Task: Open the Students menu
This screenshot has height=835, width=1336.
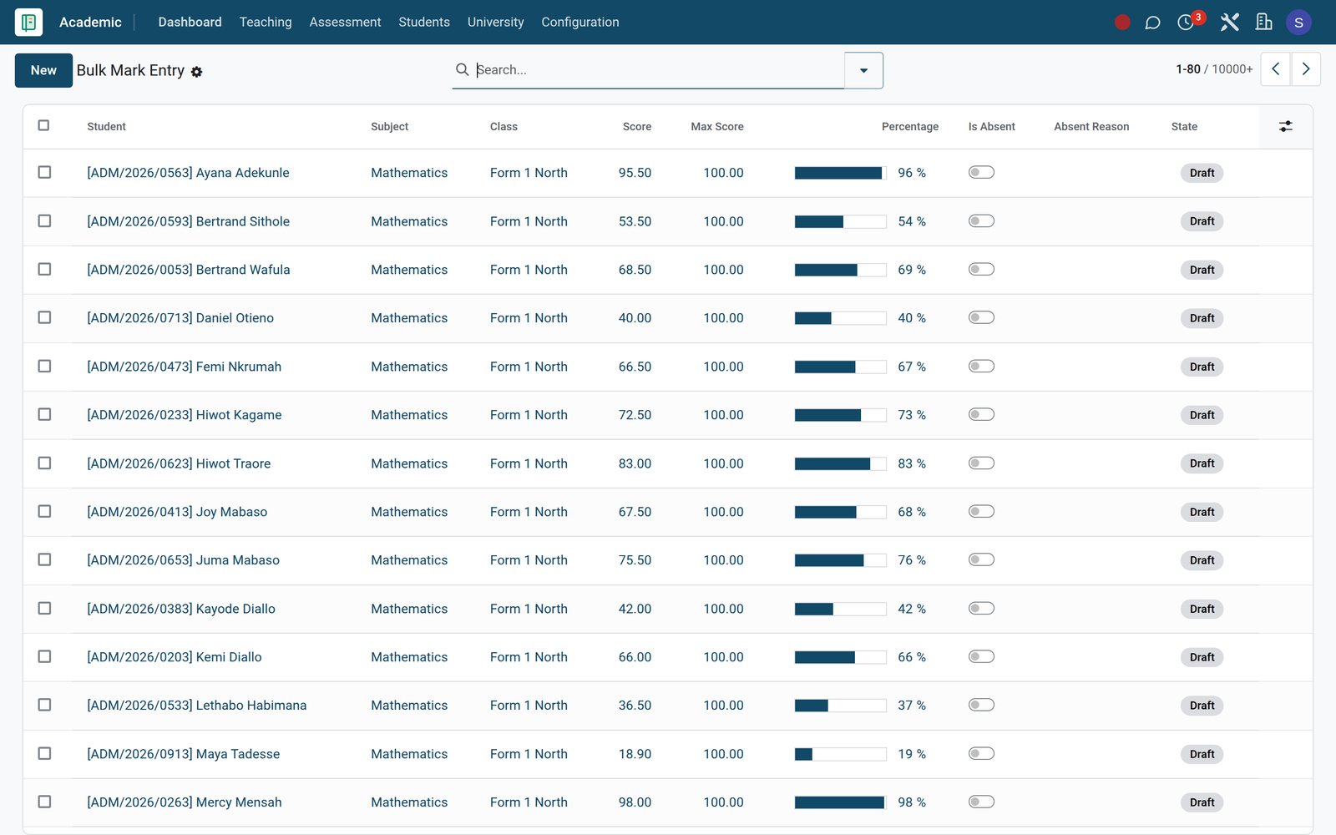Action: (x=424, y=22)
